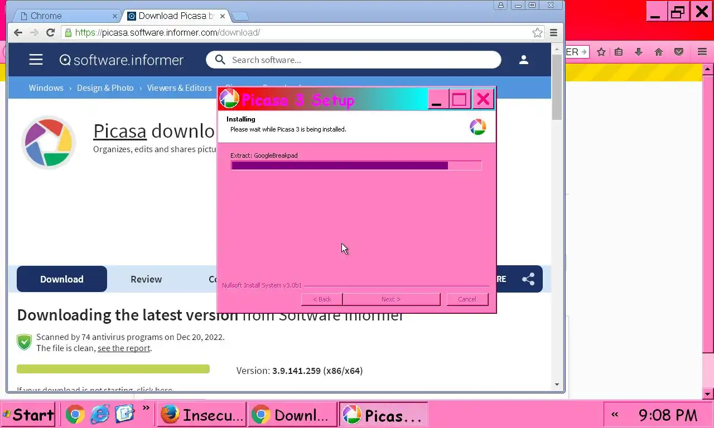Switch to the Chrome tab
The image size is (714, 428).
click(x=67, y=16)
